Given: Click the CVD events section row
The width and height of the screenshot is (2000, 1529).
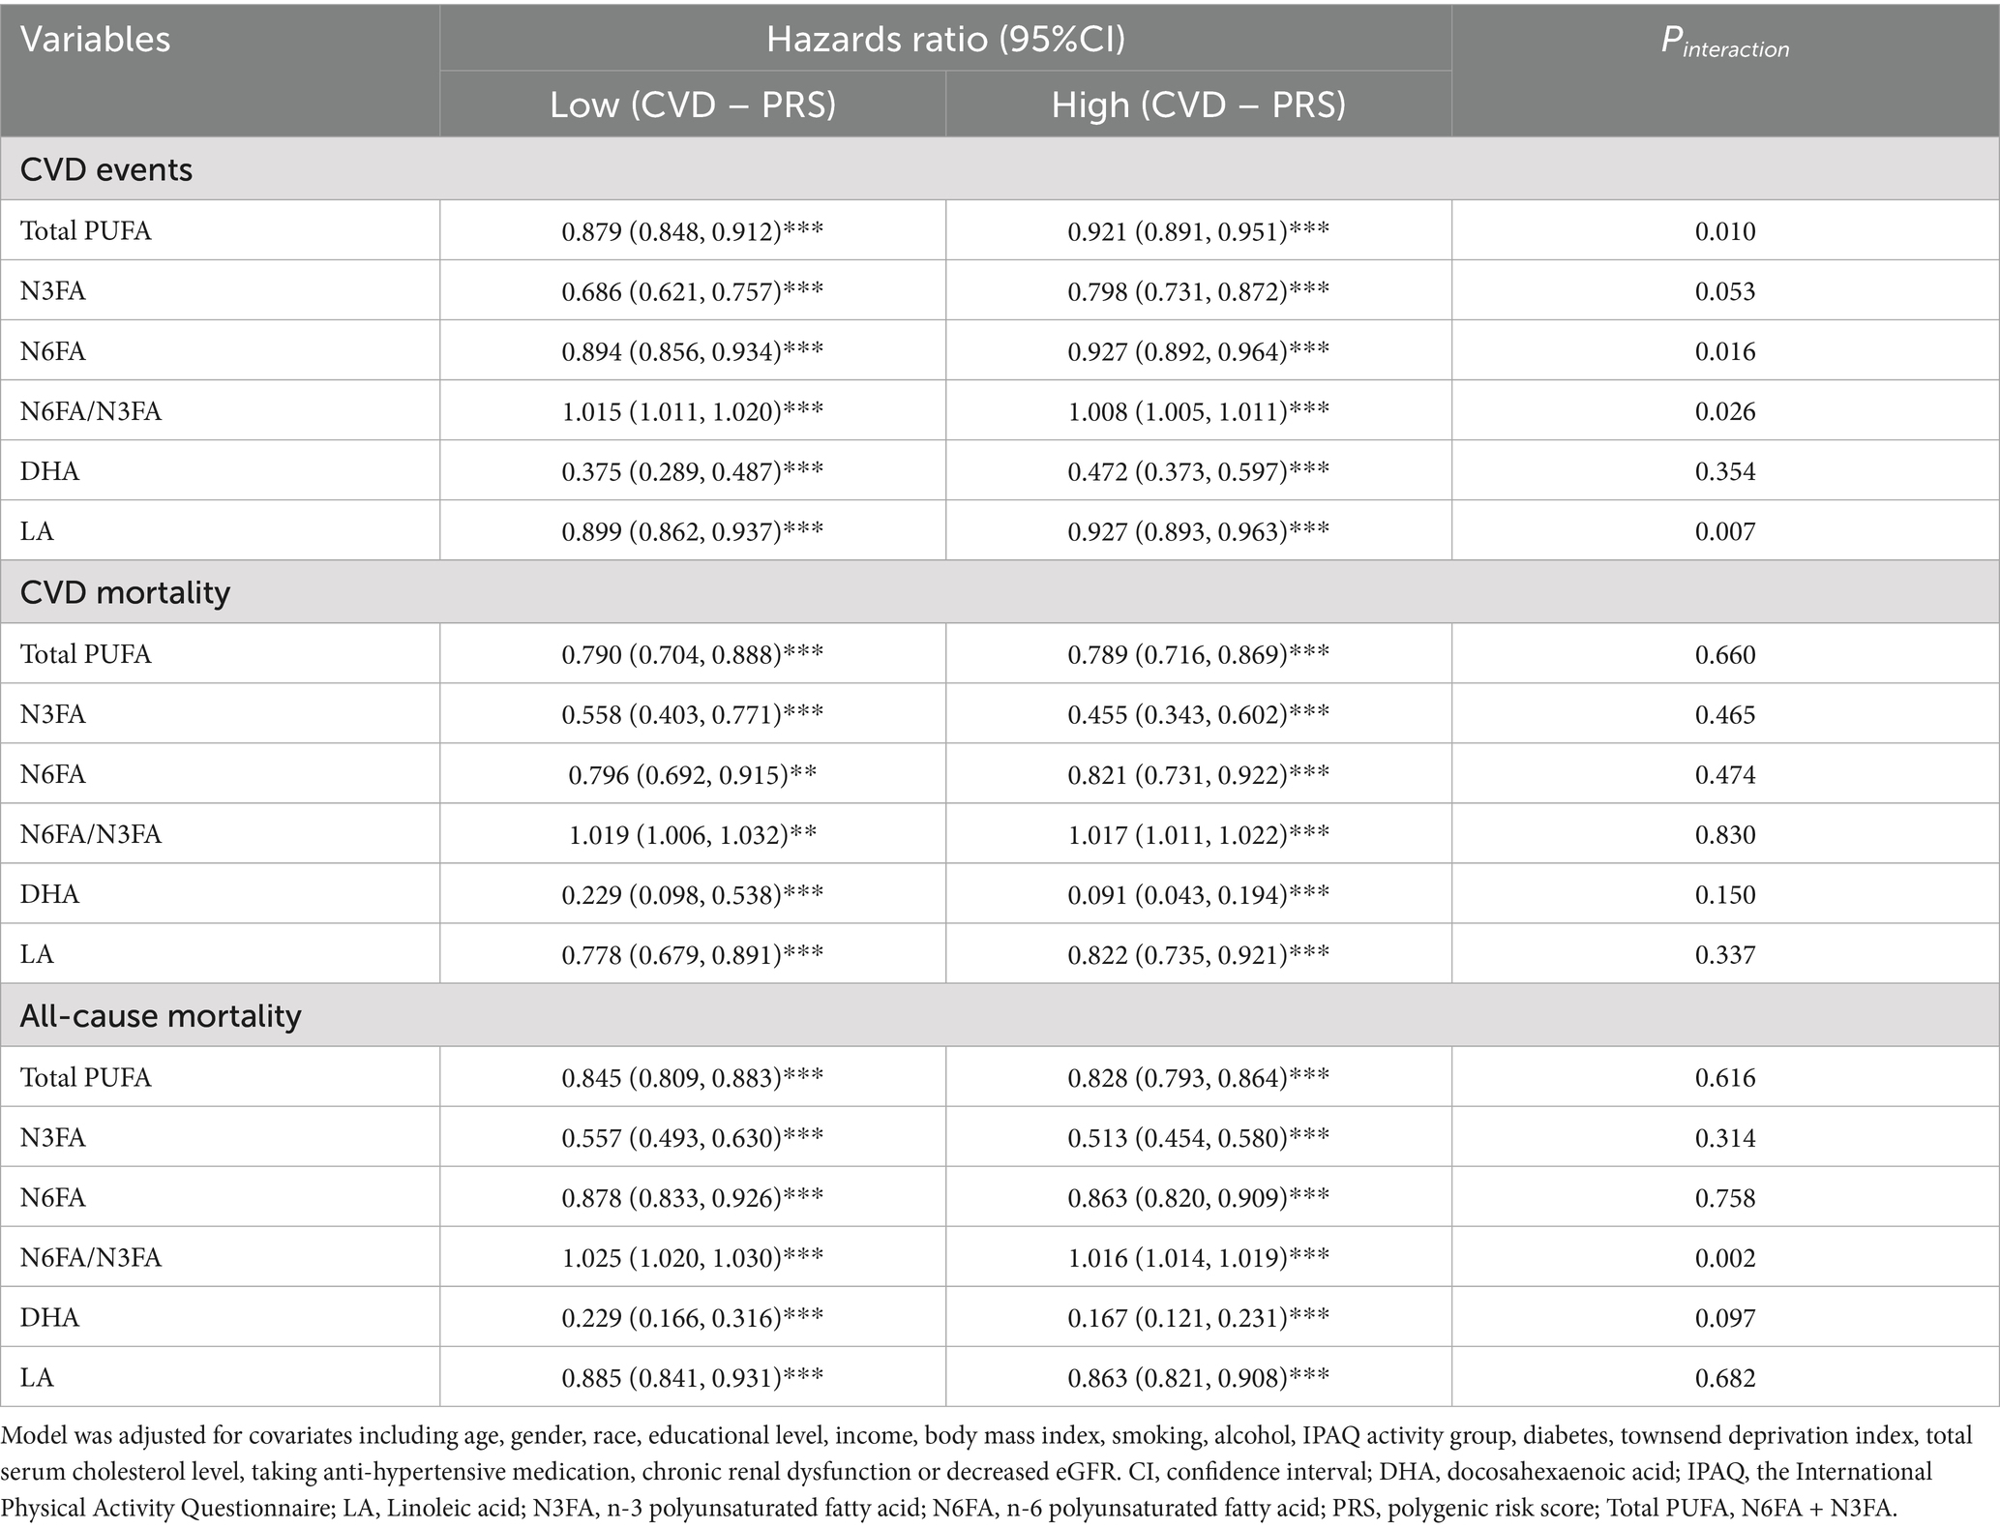Looking at the screenshot, I should click(x=106, y=169).
